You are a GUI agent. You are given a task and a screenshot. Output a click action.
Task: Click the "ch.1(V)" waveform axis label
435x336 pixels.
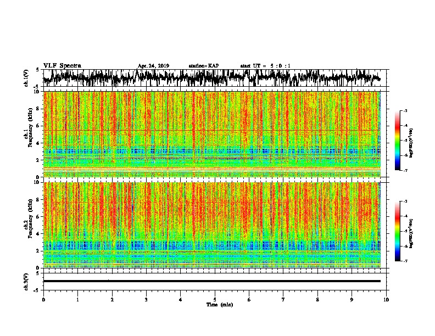click(26, 78)
